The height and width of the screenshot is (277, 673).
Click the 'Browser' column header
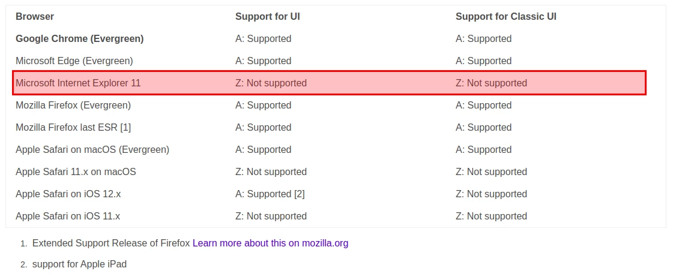tap(34, 16)
